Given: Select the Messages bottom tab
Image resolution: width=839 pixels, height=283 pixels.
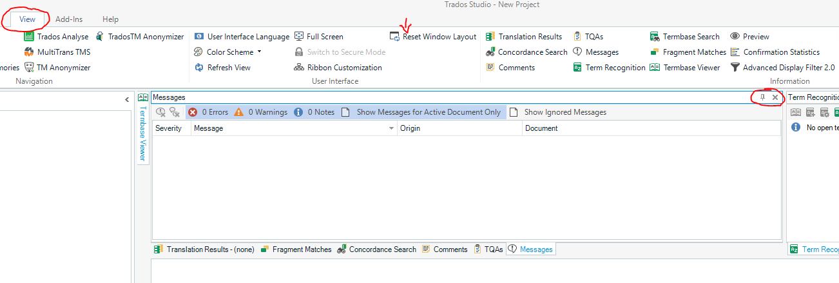Looking at the screenshot, I should [x=530, y=249].
